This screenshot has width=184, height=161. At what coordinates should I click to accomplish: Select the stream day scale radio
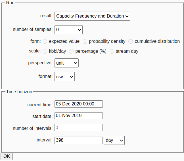tap(112, 51)
